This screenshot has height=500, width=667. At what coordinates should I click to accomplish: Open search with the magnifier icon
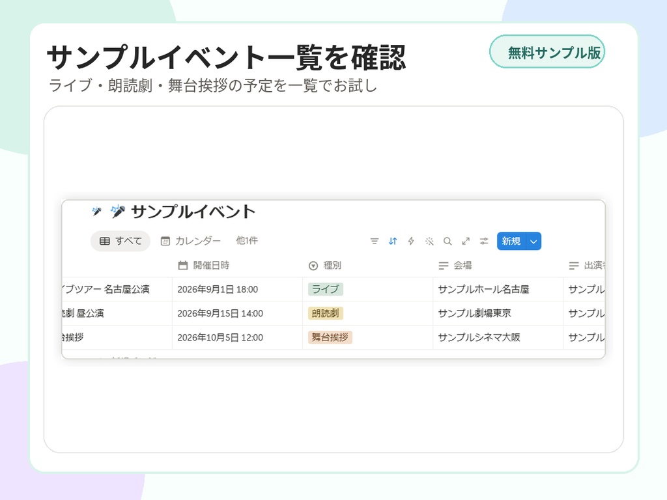pos(447,241)
